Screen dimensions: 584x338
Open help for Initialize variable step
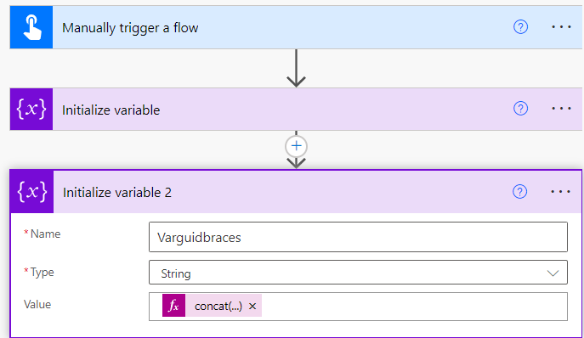520,109
